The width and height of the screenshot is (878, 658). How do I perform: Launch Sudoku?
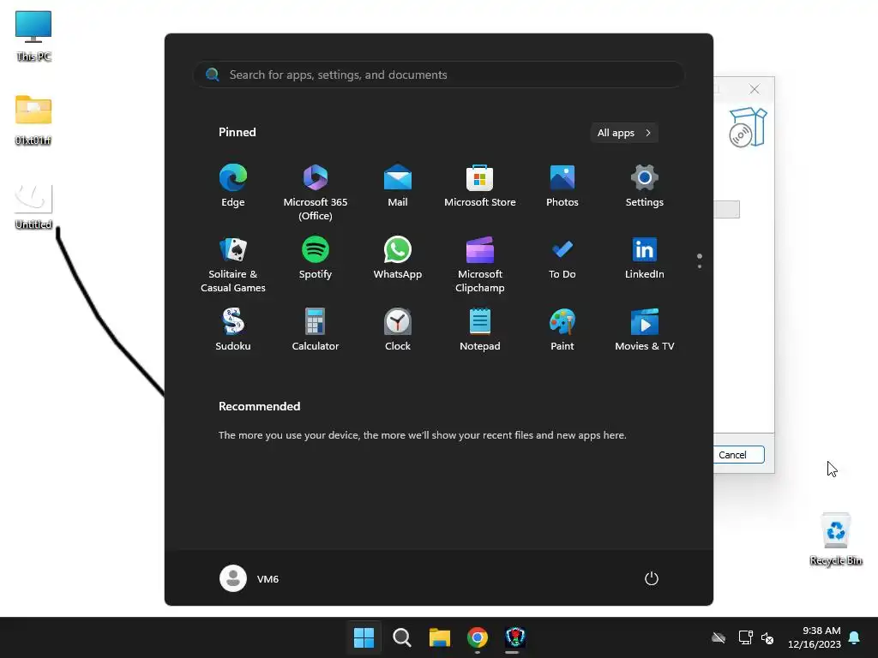coord(233,330)
